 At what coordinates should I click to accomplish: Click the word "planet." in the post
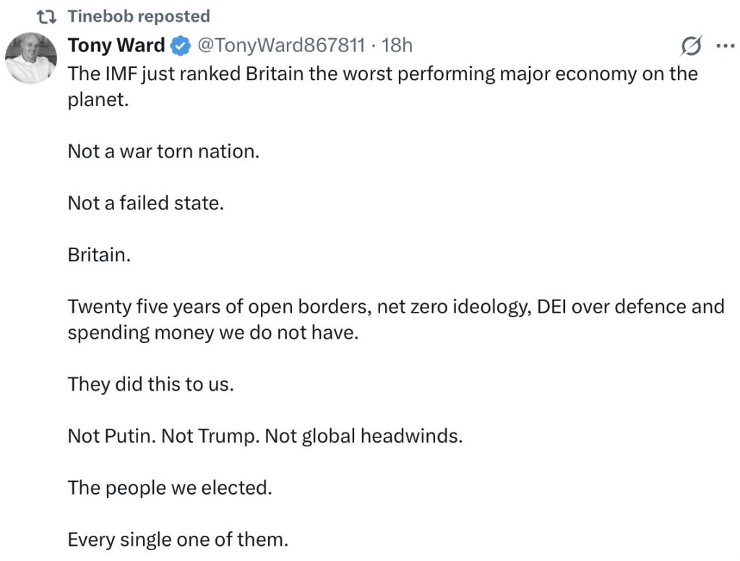click(98, 100)
